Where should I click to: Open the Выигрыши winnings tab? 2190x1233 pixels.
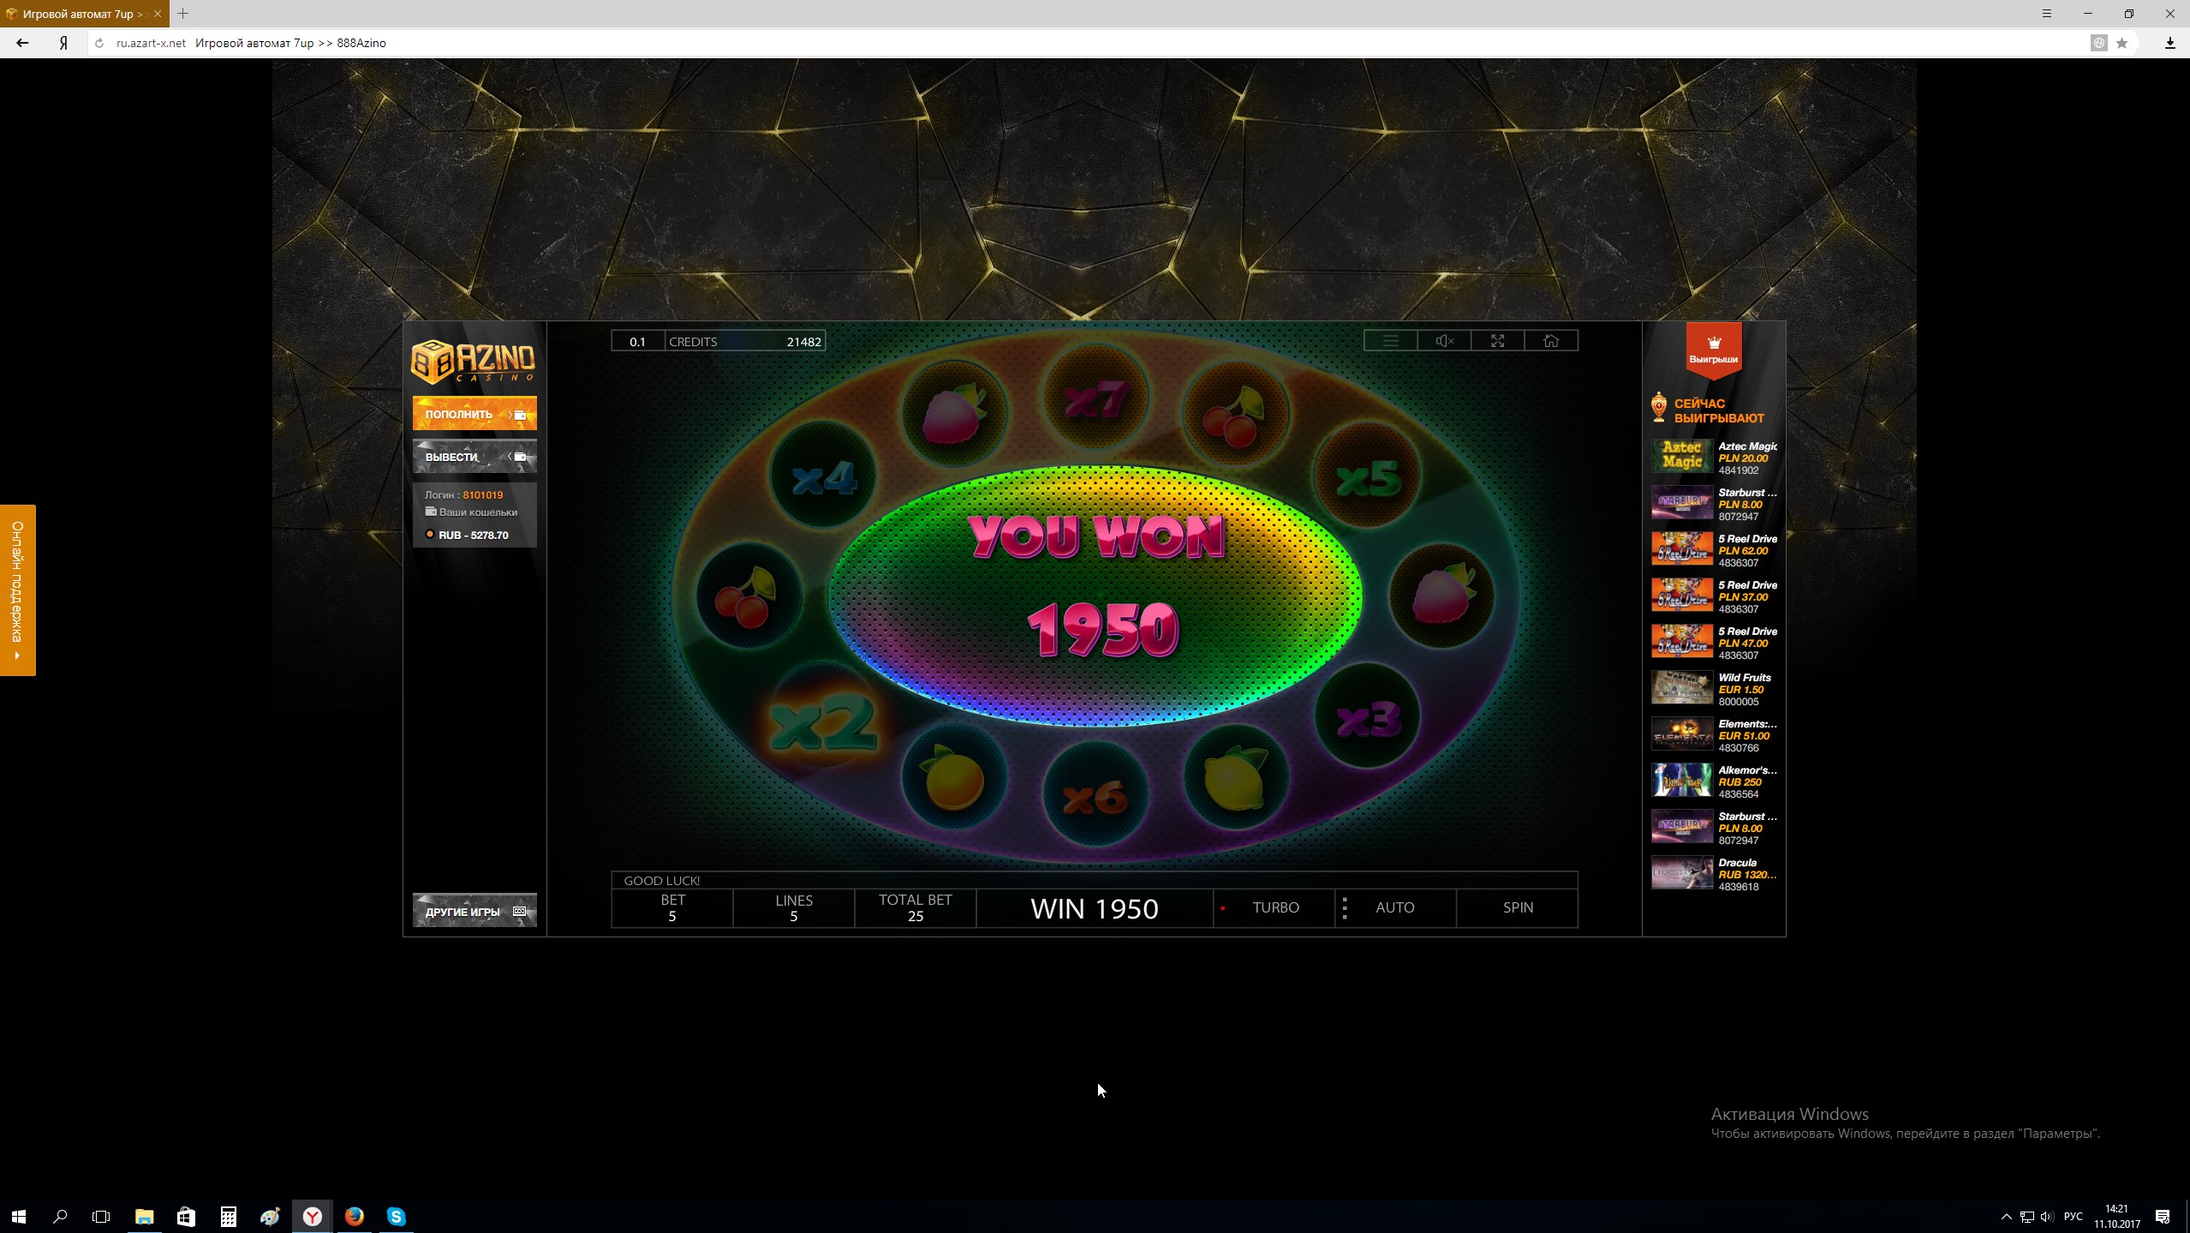[1713, 350]
